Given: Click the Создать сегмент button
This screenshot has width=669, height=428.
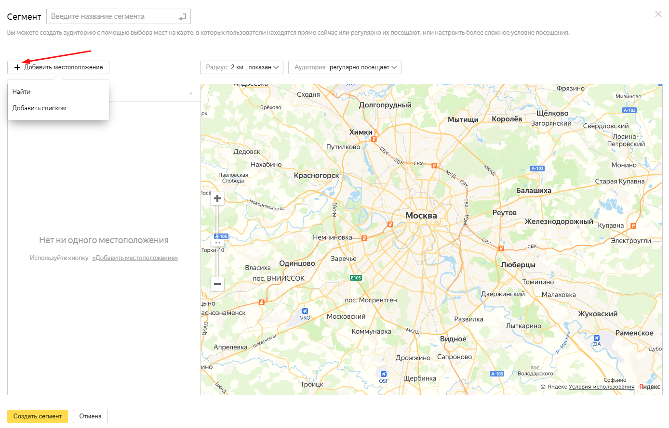Looking at the screenshot, I should pyautogui.click(x=38, y=416).
